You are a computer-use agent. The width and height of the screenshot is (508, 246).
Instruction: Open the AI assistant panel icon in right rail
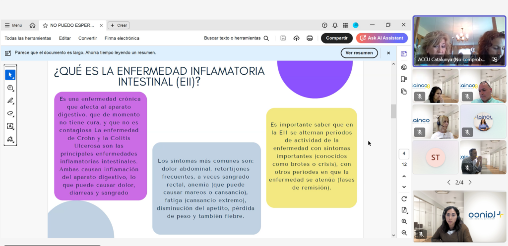point(404,54)
